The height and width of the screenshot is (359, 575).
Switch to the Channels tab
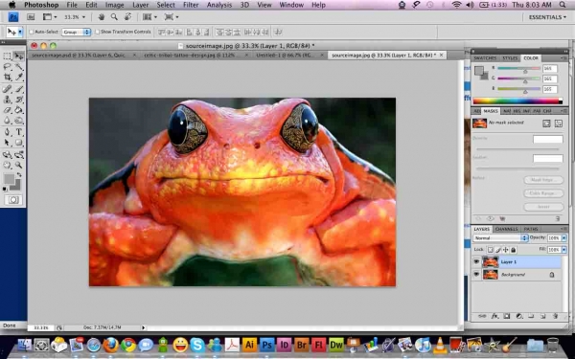tap(506, 229)
